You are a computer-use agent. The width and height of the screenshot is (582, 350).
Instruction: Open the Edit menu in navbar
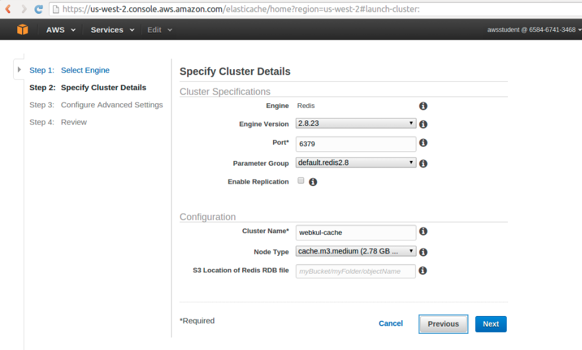(160, 30)
